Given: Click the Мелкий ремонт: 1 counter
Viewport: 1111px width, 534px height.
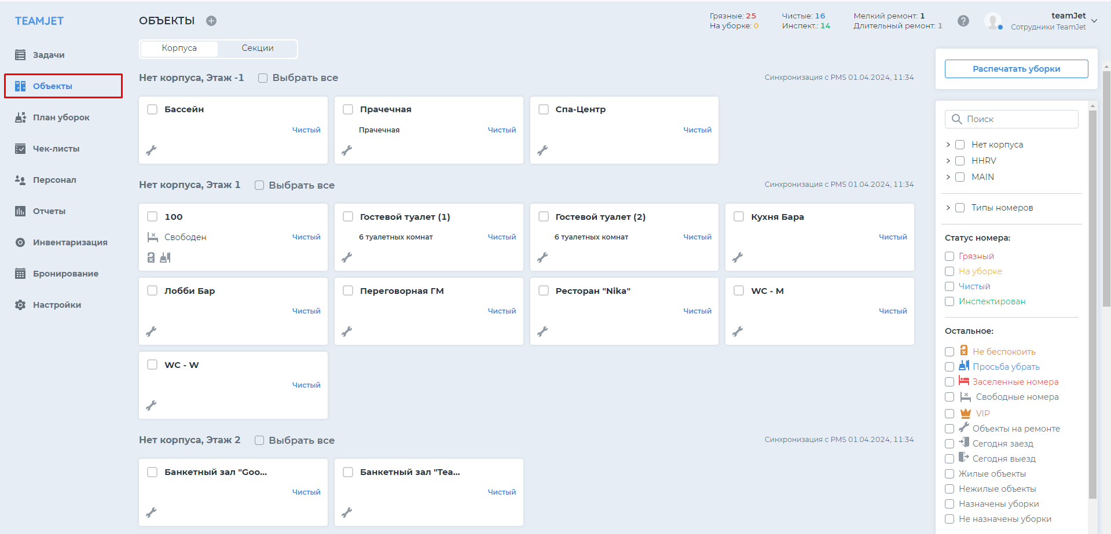Looking at the screenshot, I should (x=889, y=16).
